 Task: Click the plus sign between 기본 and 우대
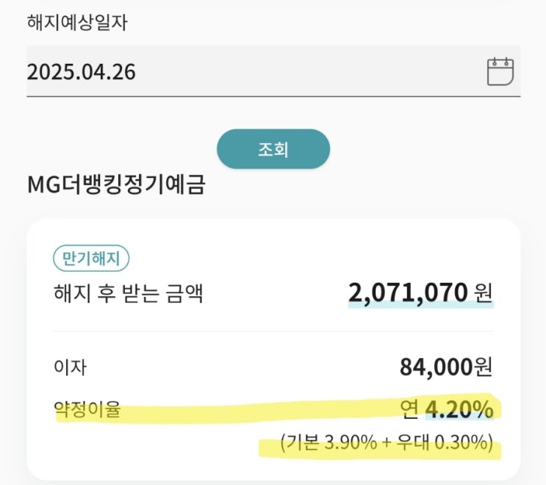[x=387, y=442]
